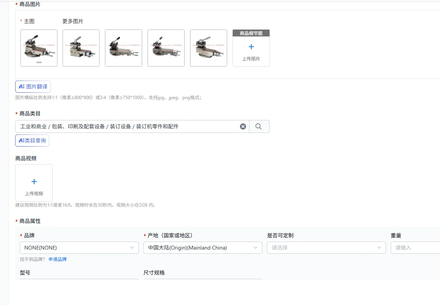
Task: Click the 主图 label
Action: 29,21
